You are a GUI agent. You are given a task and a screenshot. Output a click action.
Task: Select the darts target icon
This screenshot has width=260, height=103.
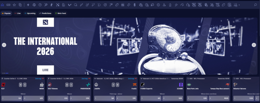[x=105, y=5]
